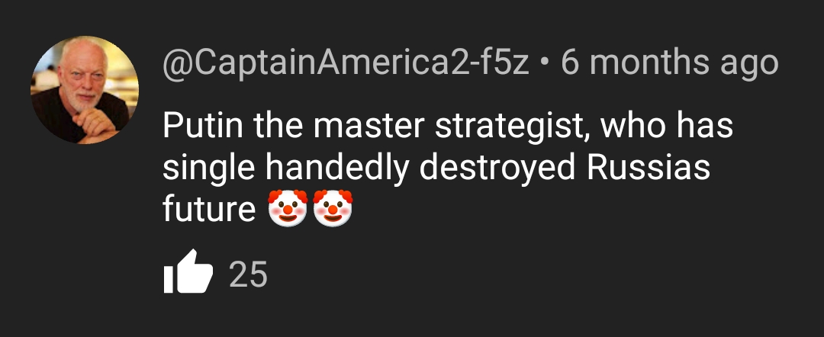The image size is (824, 337).
Task: Select the first clown emoji
Action: click(x=288, y=208)
